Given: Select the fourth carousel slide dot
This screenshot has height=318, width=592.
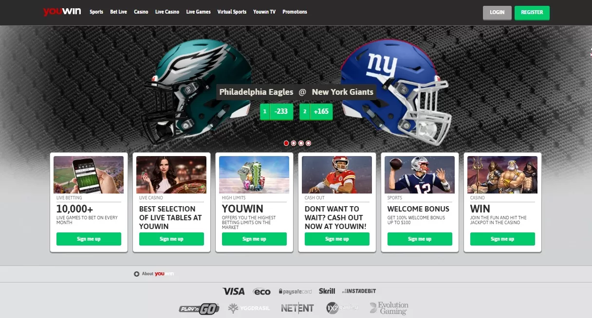Looking at the screenshot, I should pyautogui.click(x=308, y=143).
